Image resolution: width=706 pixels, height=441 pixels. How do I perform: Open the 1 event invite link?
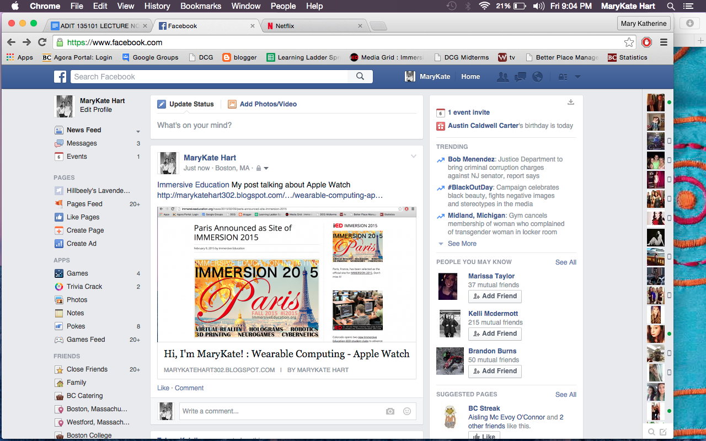(469, 112)
